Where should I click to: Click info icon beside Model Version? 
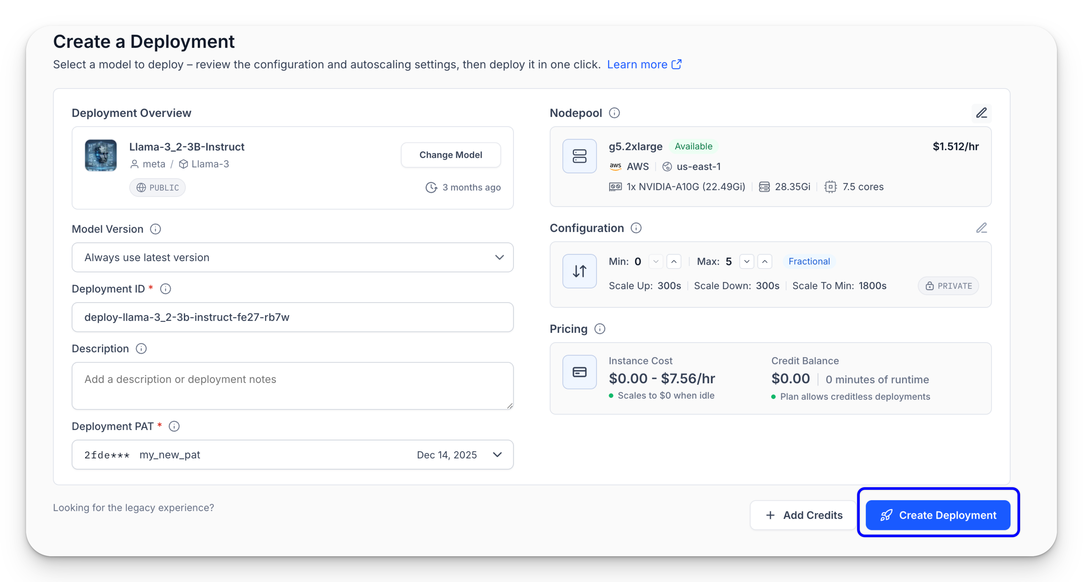155,229
